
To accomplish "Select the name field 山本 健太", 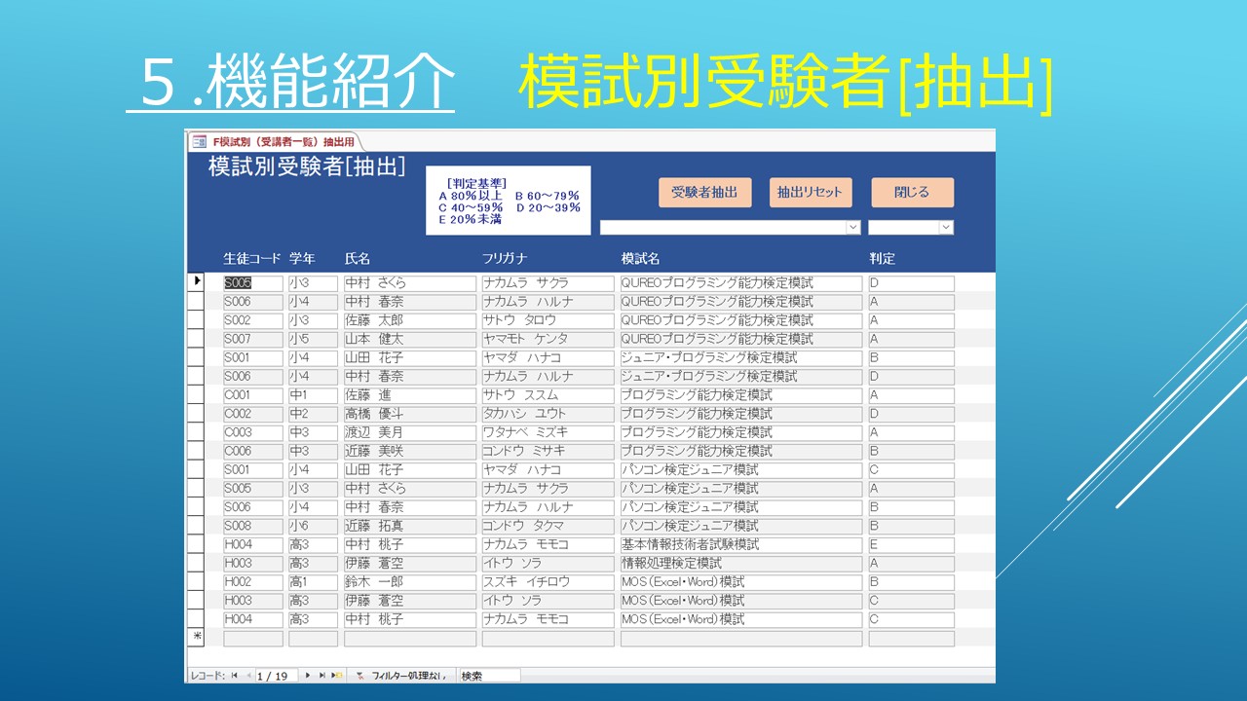I will pyautogui.click(x=409, y=339).
